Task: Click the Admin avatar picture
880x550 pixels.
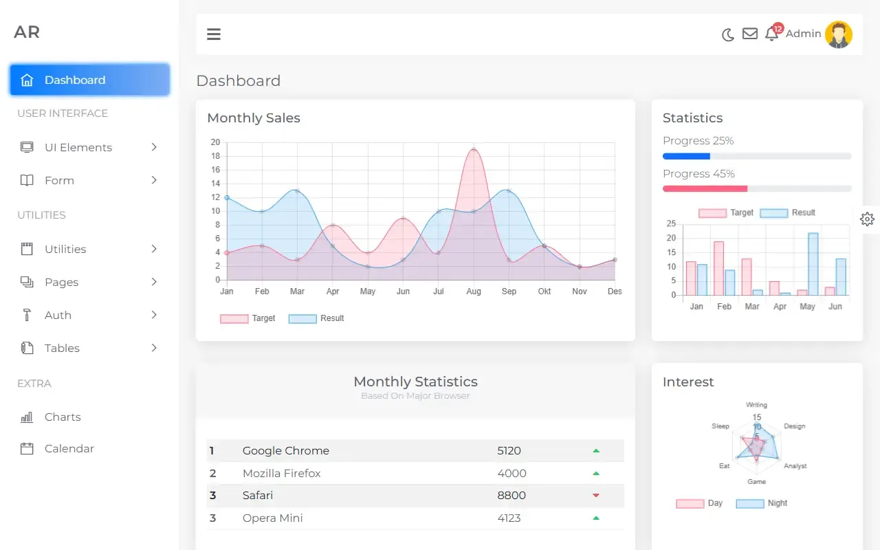Action: click(x=839, y=34)
